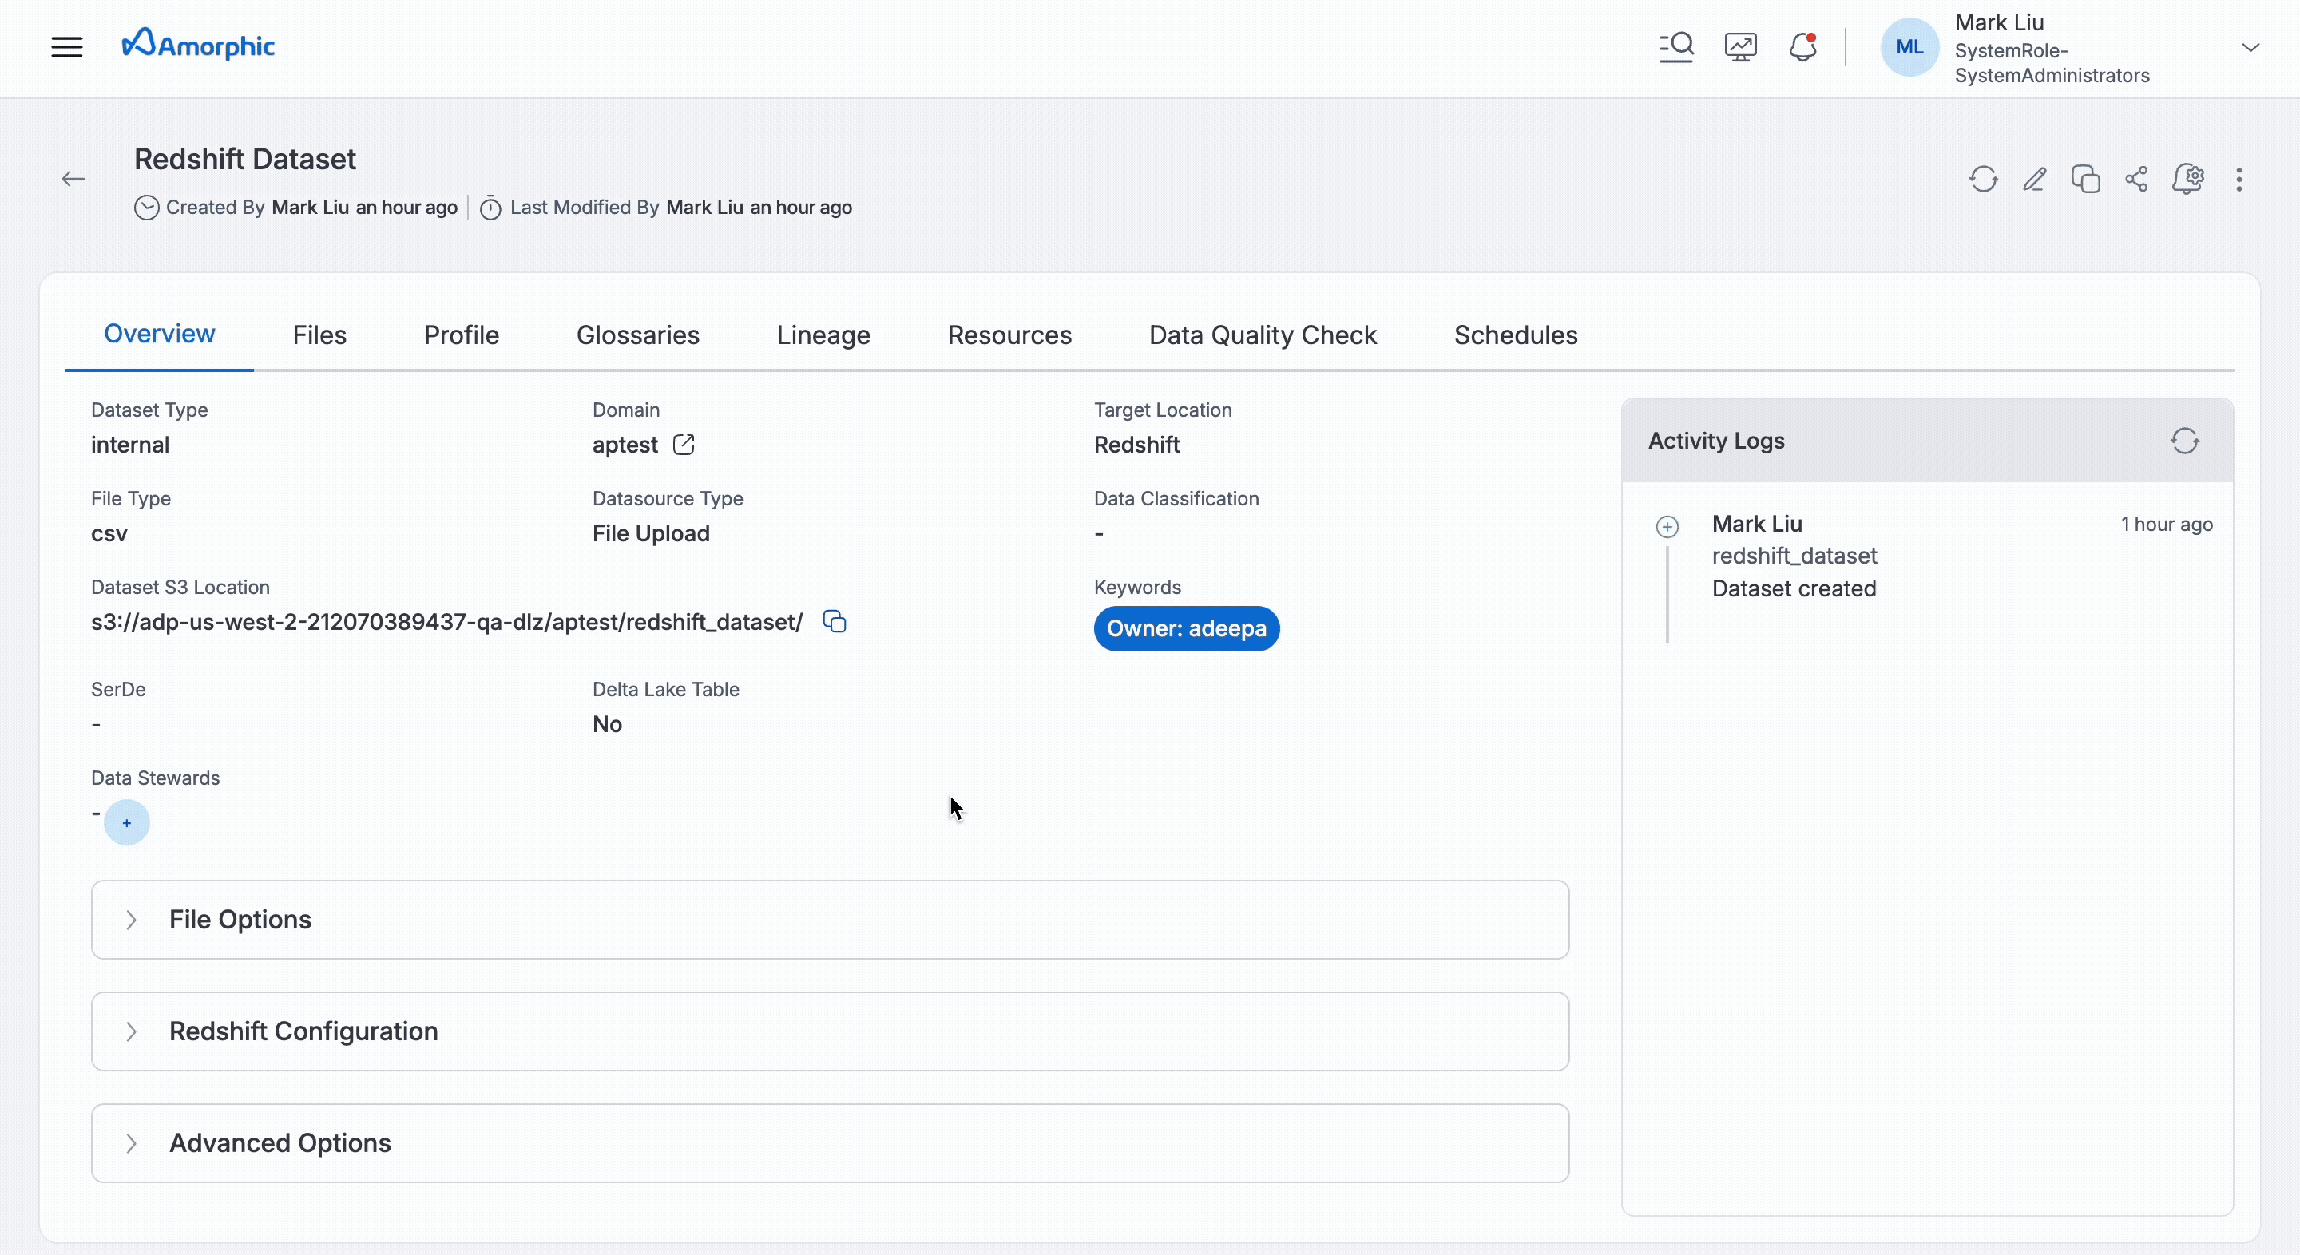Copy the Dataset S3 Location path

pos(834,621)
